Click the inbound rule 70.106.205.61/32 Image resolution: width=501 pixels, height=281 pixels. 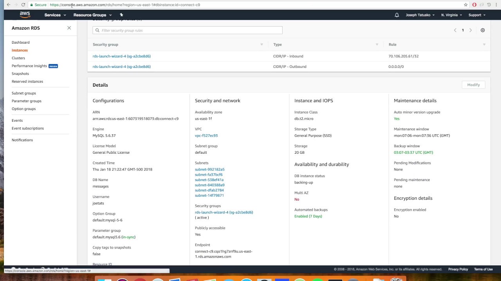(x=404, y=56)
